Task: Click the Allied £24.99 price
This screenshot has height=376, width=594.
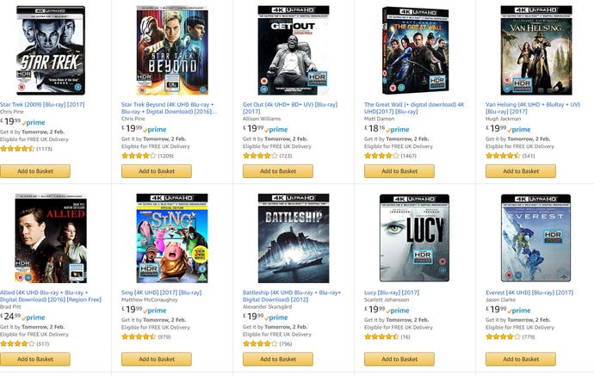Action: [10, 317]
